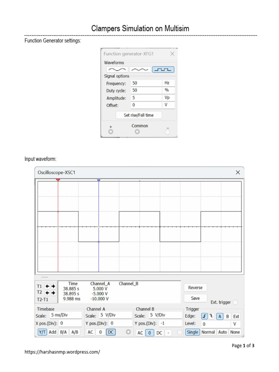
Task: Open offset unit V selector
Action: pyautogui.click(x=169, y=105)
